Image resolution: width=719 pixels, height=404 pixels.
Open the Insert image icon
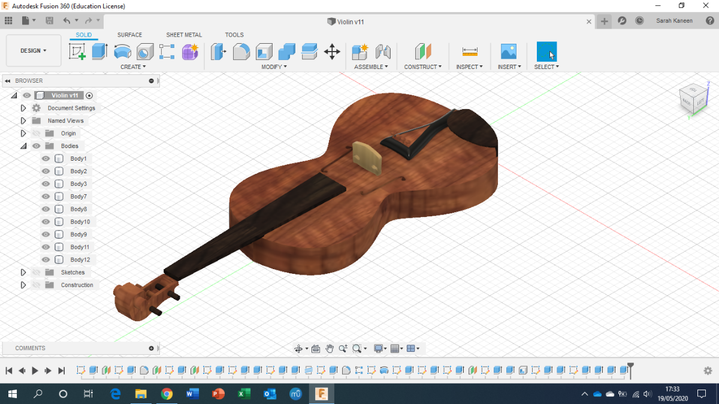point(508,52)
